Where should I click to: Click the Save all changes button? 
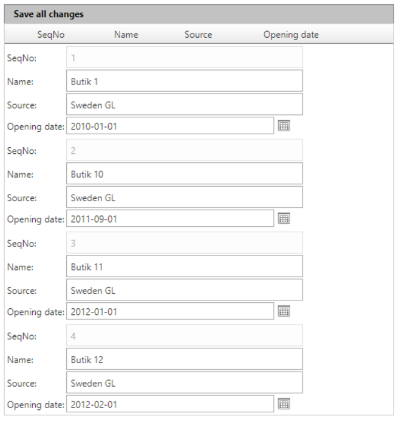pyautogui.click(x=49, y=14)
